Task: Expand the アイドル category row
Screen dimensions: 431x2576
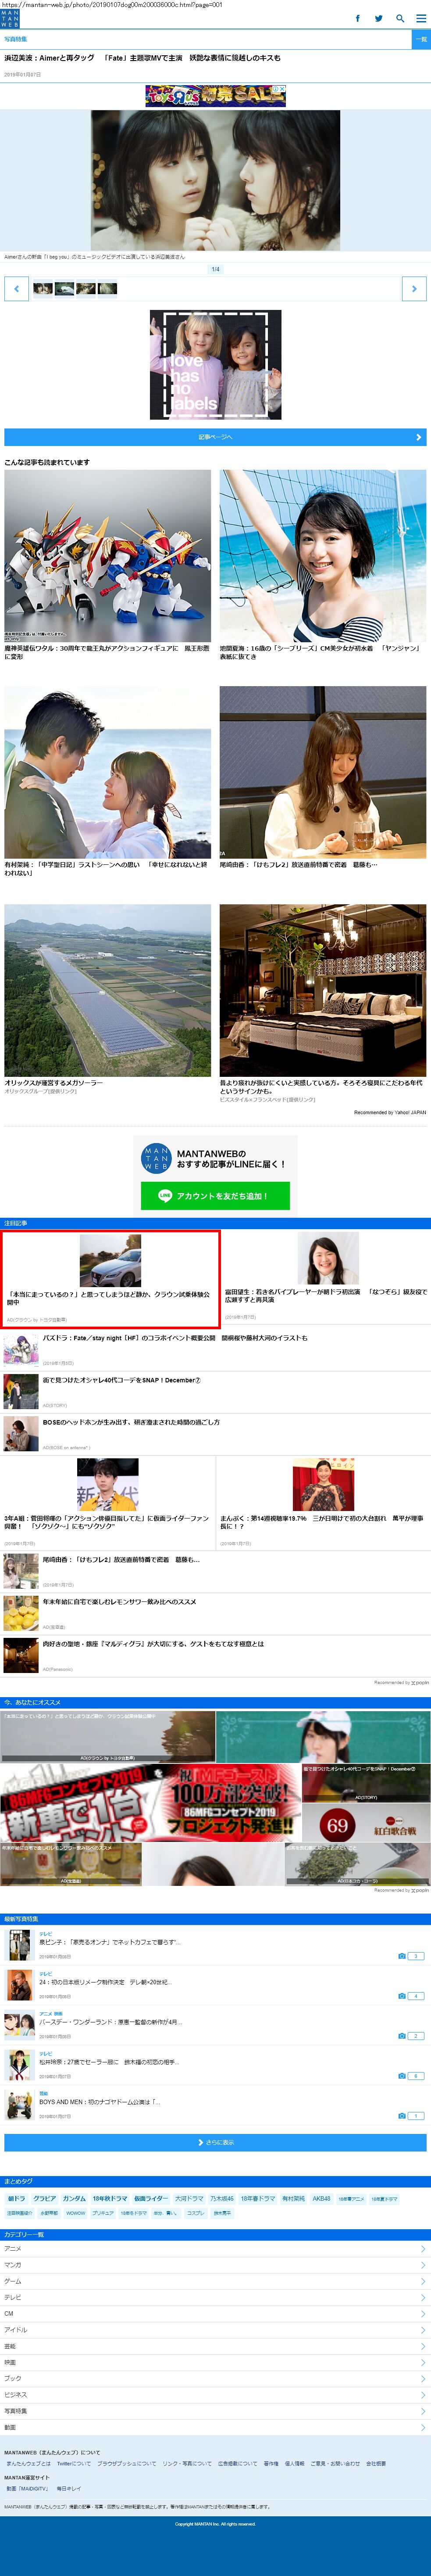Action: (216, 2330)
